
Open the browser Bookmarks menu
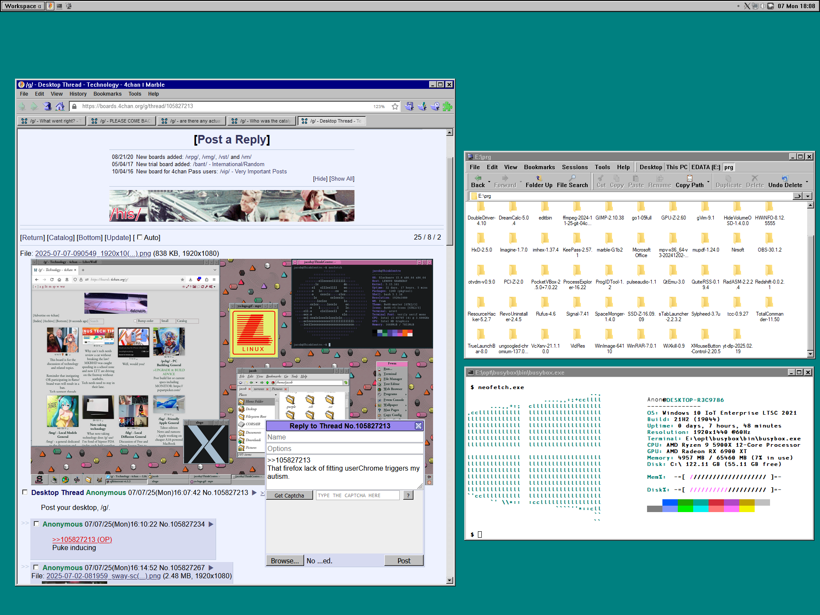tap(107, 94)
